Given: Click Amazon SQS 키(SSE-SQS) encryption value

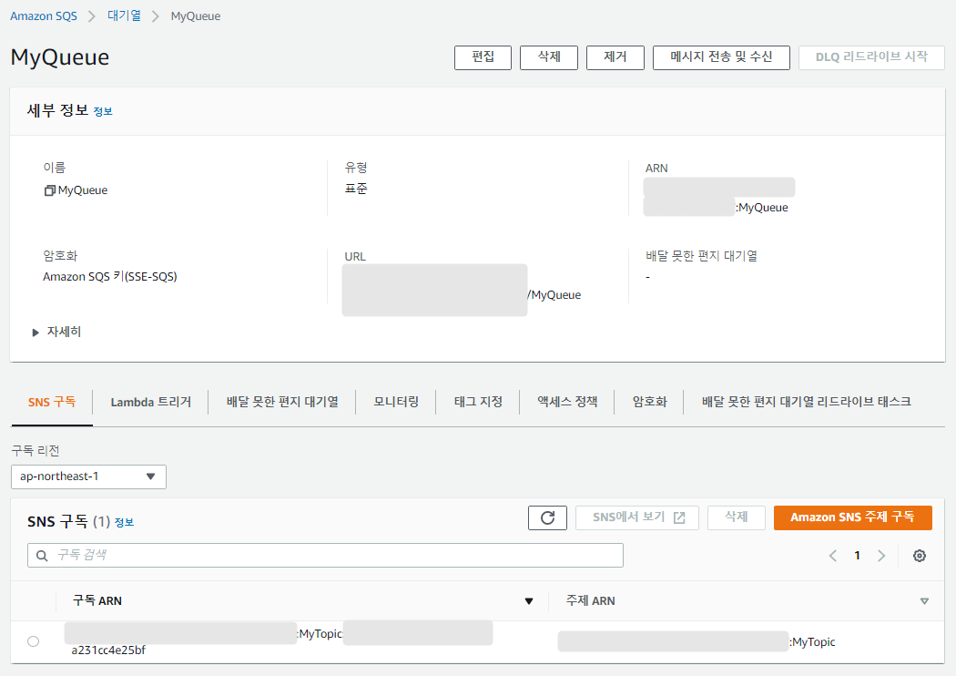Looking at the screenshot, I should point(110,277).
